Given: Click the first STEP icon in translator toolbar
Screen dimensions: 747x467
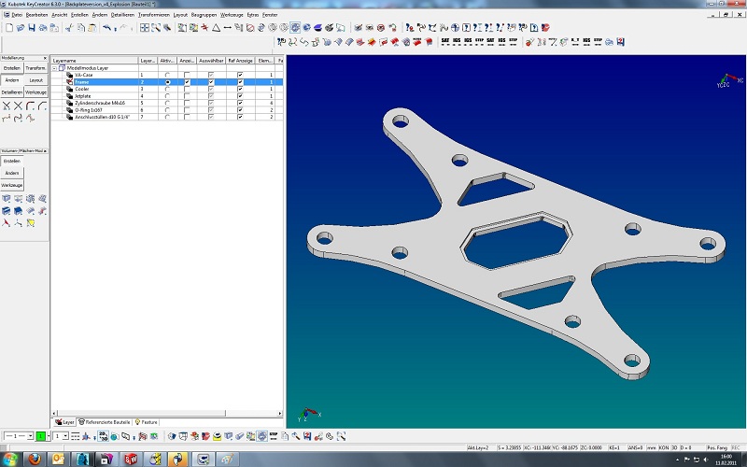Looking at the screenshot, I should coord(479,42).
